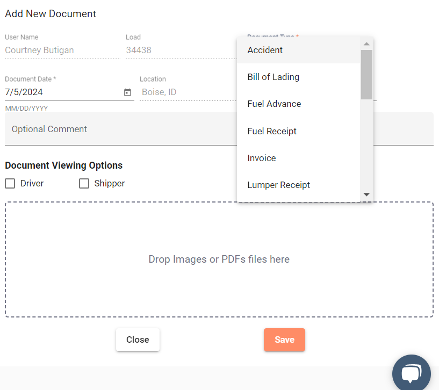Open the calendar date picker icon

pos(127,92)
